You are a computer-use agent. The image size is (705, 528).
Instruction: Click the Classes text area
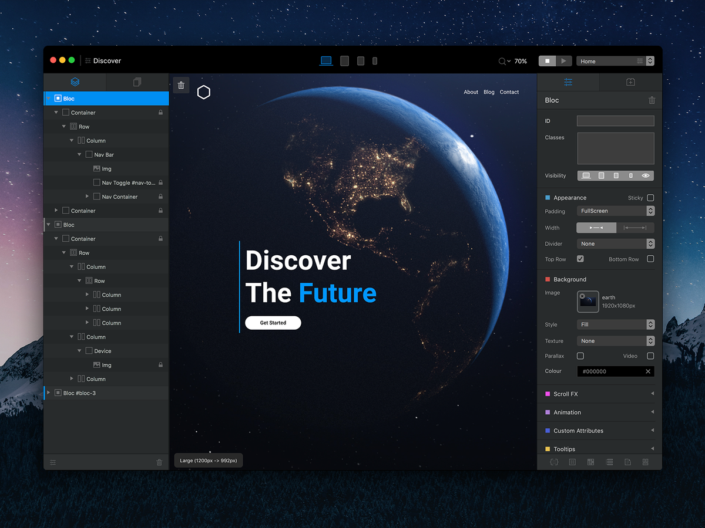tap(615, 148)
